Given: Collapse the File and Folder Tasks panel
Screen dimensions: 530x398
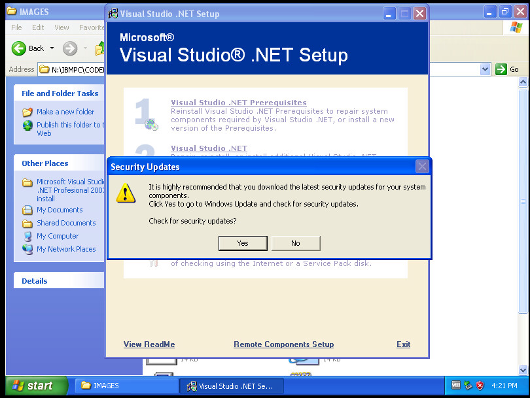Looking at the screenshot, I should coord(60,93).
